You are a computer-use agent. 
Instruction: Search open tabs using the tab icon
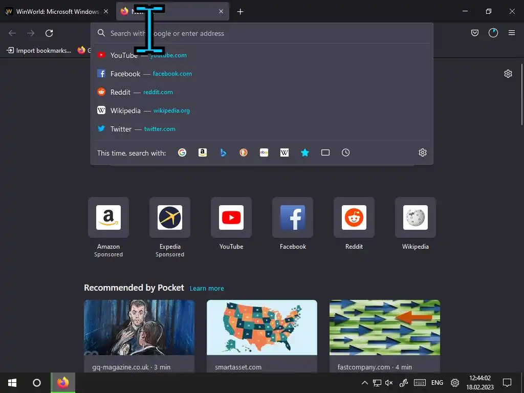coord(325,152)
